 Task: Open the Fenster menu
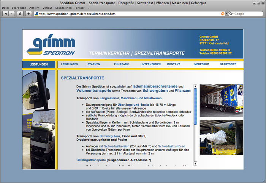pyautogui.click(x=79, y=8)
